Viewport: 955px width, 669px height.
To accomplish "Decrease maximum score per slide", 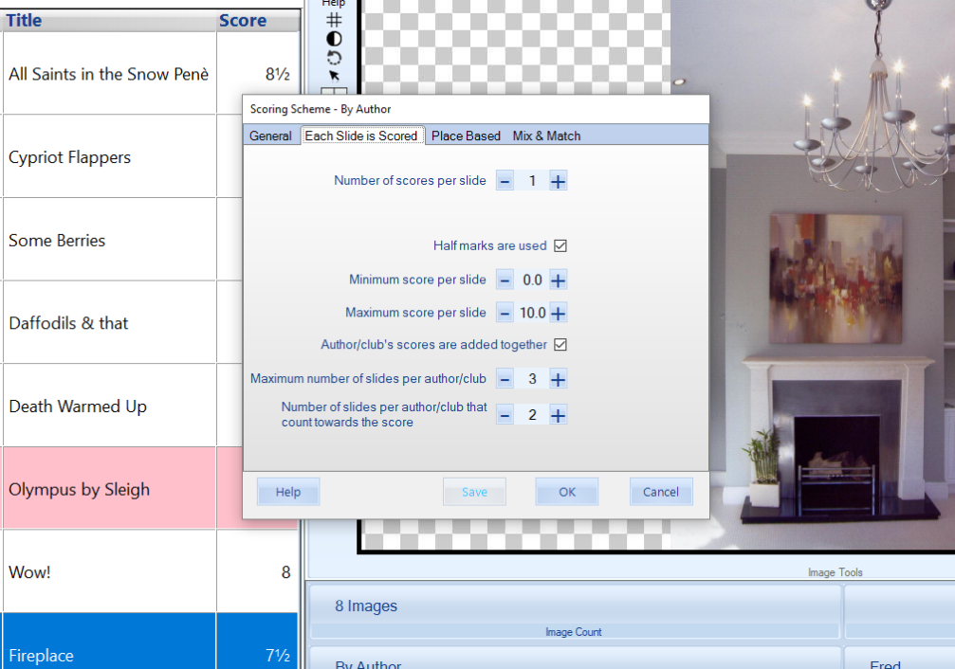I will (505, 314).
